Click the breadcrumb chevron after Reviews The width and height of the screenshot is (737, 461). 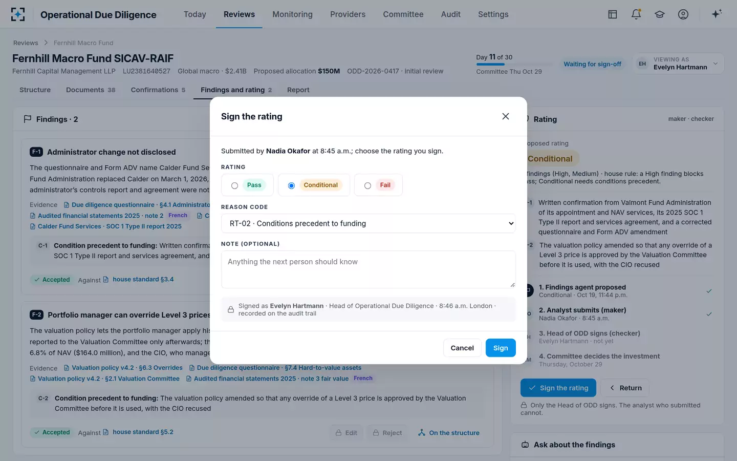point(46,43)
